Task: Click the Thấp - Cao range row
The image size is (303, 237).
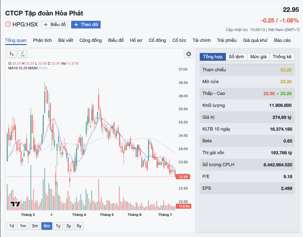Action: point(247,93)
